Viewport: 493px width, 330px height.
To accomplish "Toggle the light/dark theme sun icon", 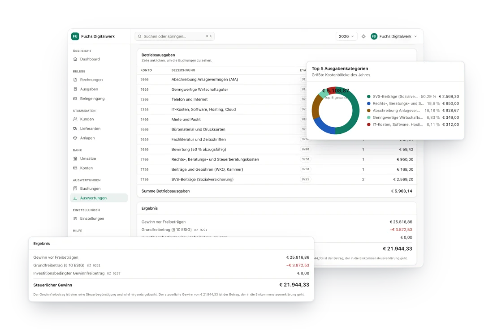I will click(363, 36).
